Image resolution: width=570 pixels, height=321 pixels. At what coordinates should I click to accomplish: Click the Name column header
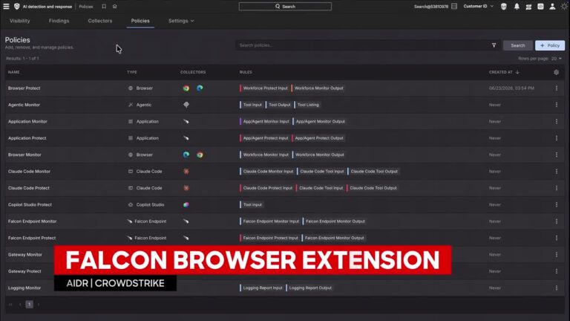14,72
